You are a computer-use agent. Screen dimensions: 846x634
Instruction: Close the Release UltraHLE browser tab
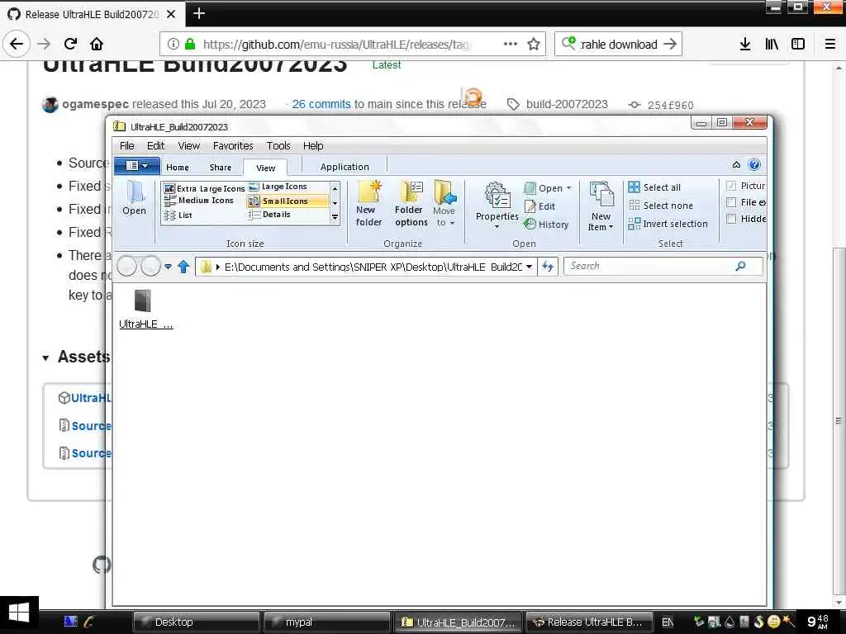click(x=171, y=14)
